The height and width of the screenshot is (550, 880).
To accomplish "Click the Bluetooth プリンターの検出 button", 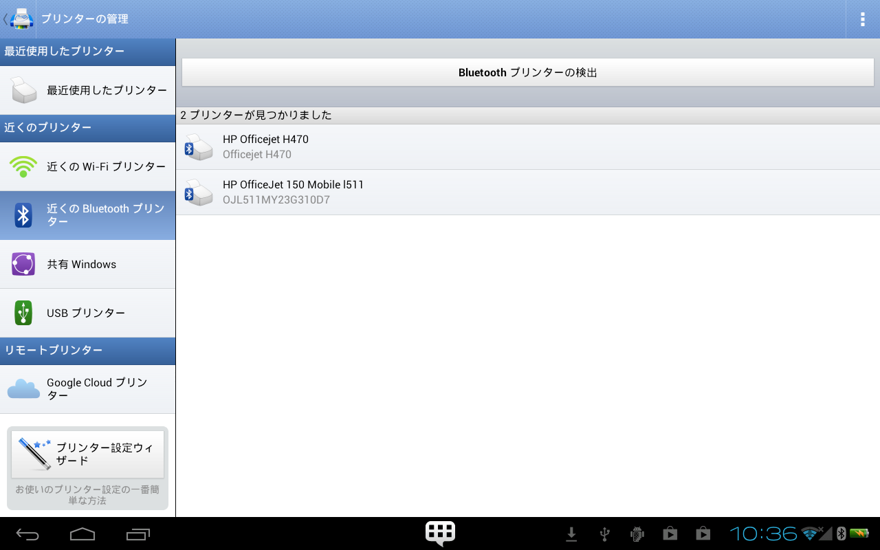I will [x=527, y=72].
